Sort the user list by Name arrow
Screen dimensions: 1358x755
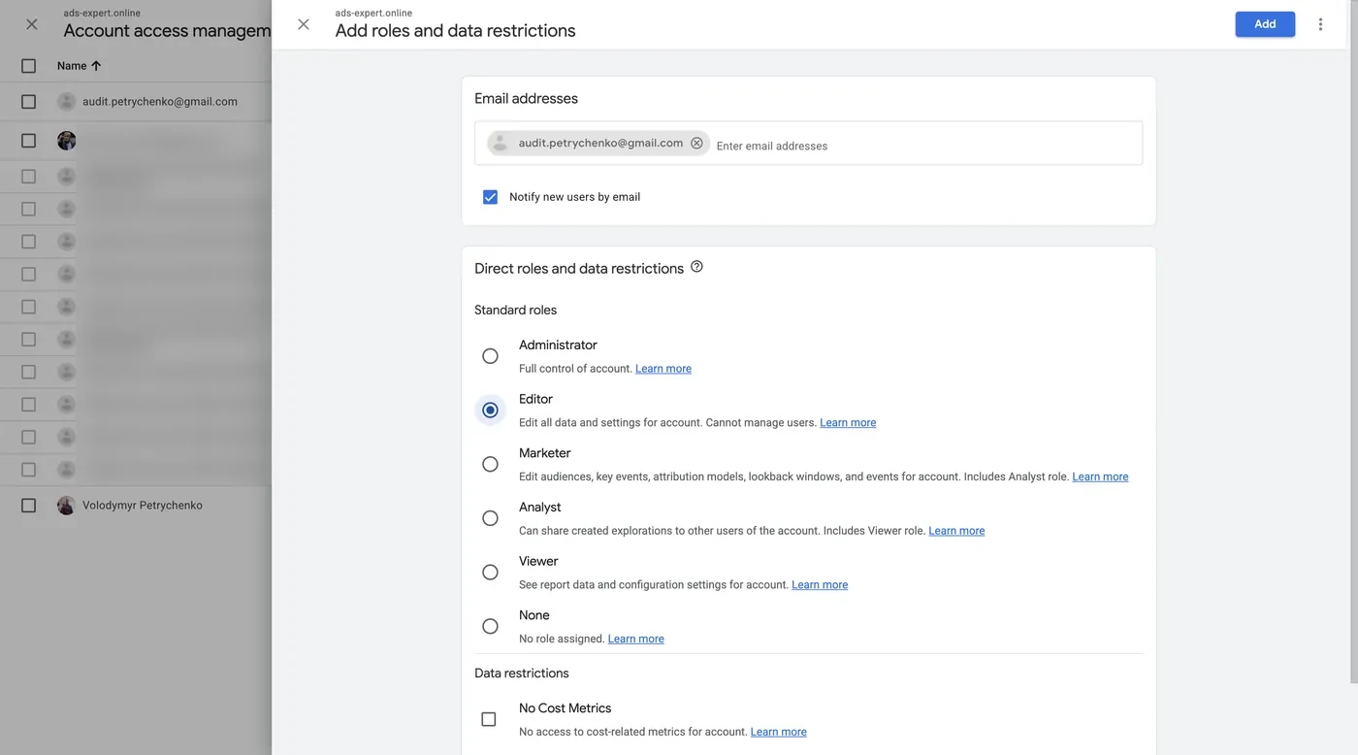click(96, 66)
